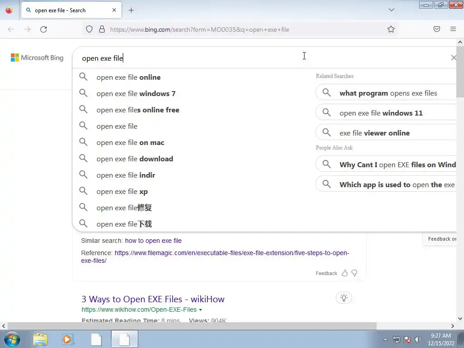
Task: Click the vertical scrollbar down arrow
Action: tap(460, 319)
